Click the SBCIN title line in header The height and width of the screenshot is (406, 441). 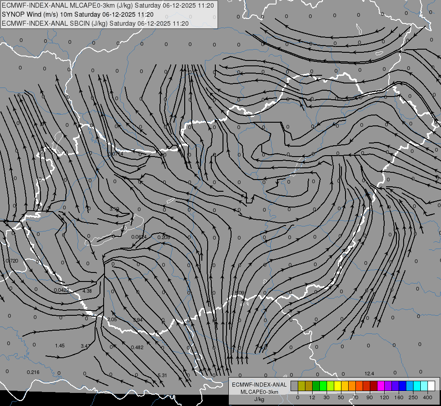[x=95, y=23]
